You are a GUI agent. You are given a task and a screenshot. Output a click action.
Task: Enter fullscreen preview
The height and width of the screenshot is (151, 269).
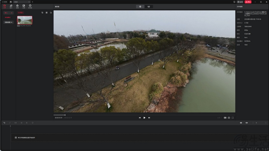[x=233, y=118]
